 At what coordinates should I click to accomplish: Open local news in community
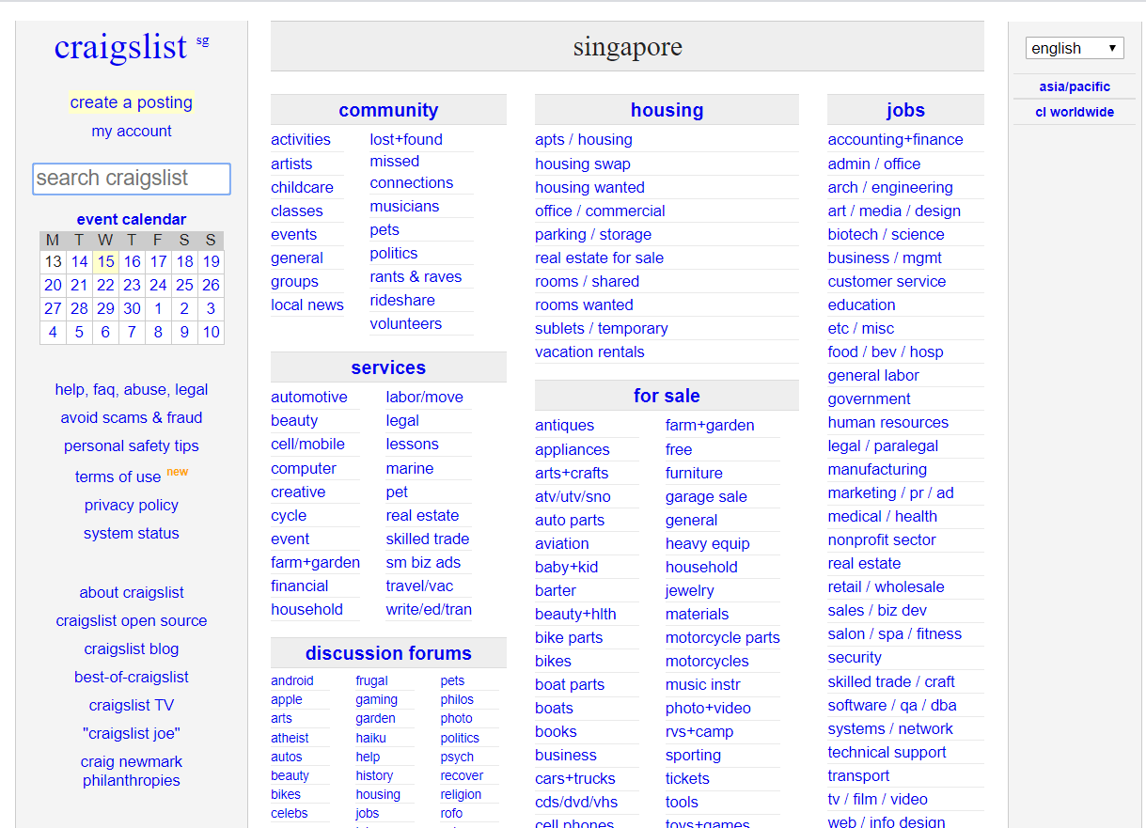point(307,305)
